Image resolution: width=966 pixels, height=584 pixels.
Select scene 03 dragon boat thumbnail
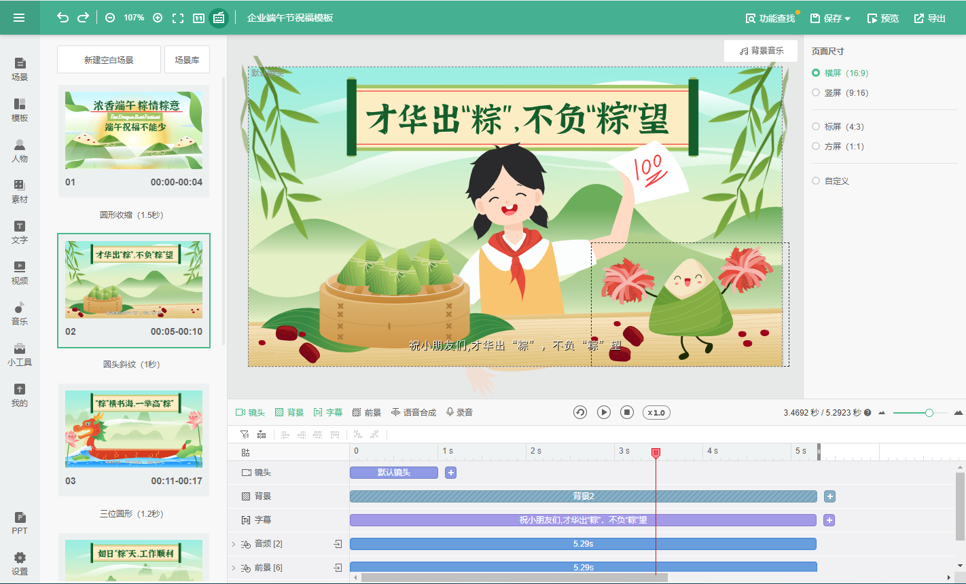tap(134, 429)
